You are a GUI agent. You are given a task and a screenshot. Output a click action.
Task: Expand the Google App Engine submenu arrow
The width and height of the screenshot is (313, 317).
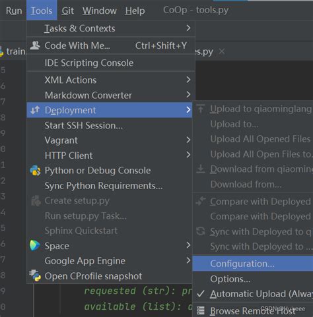(188, 260)
